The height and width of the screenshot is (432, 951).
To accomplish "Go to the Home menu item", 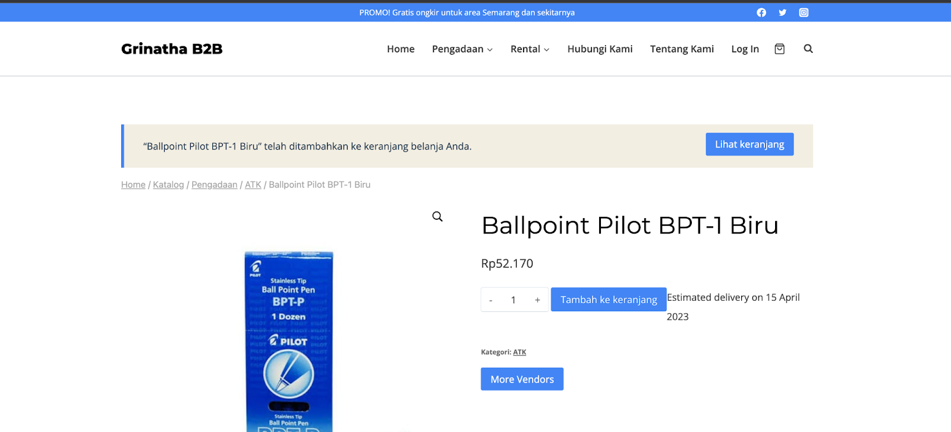I will [401, 49].
